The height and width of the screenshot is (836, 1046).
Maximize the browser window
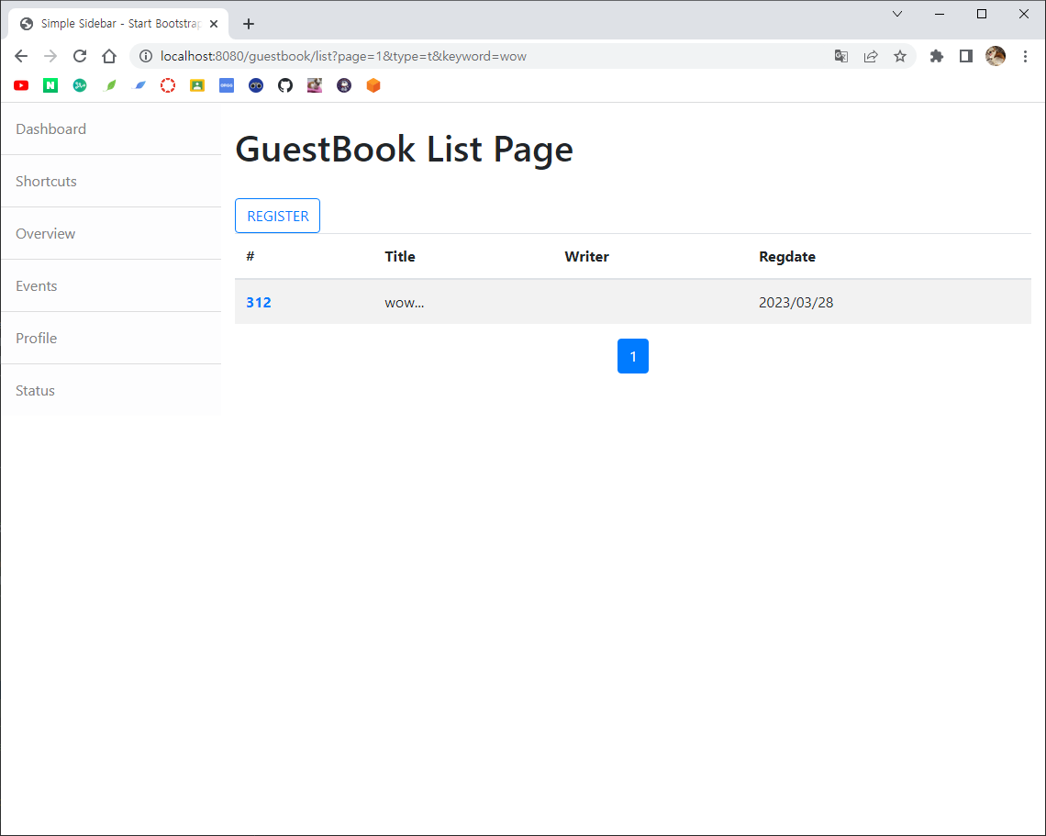click(981, 14)
